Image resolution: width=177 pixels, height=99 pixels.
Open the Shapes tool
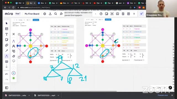tap(7, 45)
